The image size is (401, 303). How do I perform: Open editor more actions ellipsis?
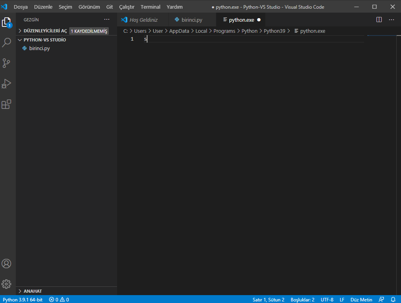point(391,20)
